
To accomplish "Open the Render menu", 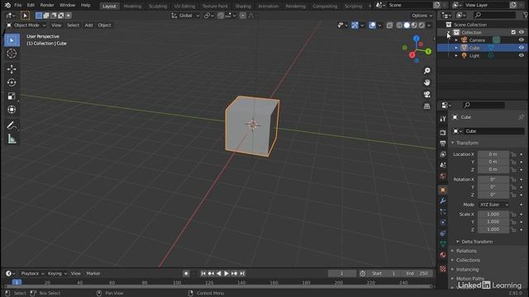I will click(47, 5).
